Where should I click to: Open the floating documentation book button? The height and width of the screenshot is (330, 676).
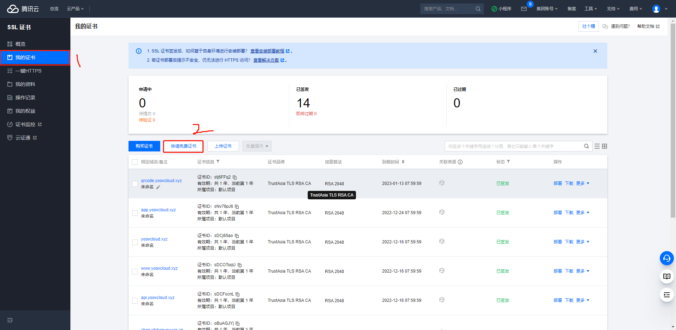point(667,276)
